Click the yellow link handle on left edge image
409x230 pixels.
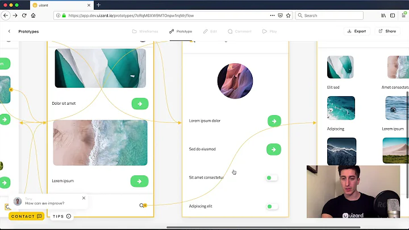[11, 89]
